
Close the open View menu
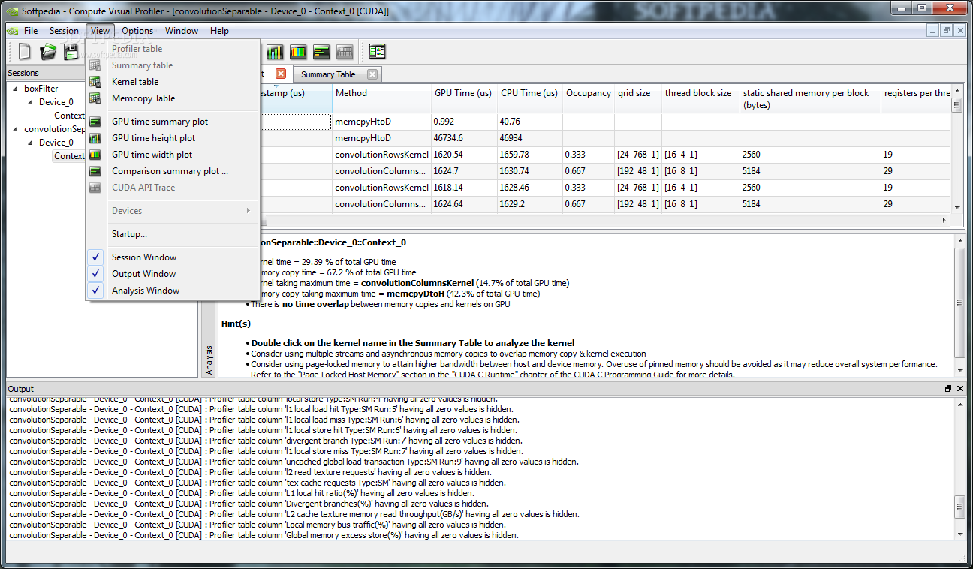click(100, 31)
